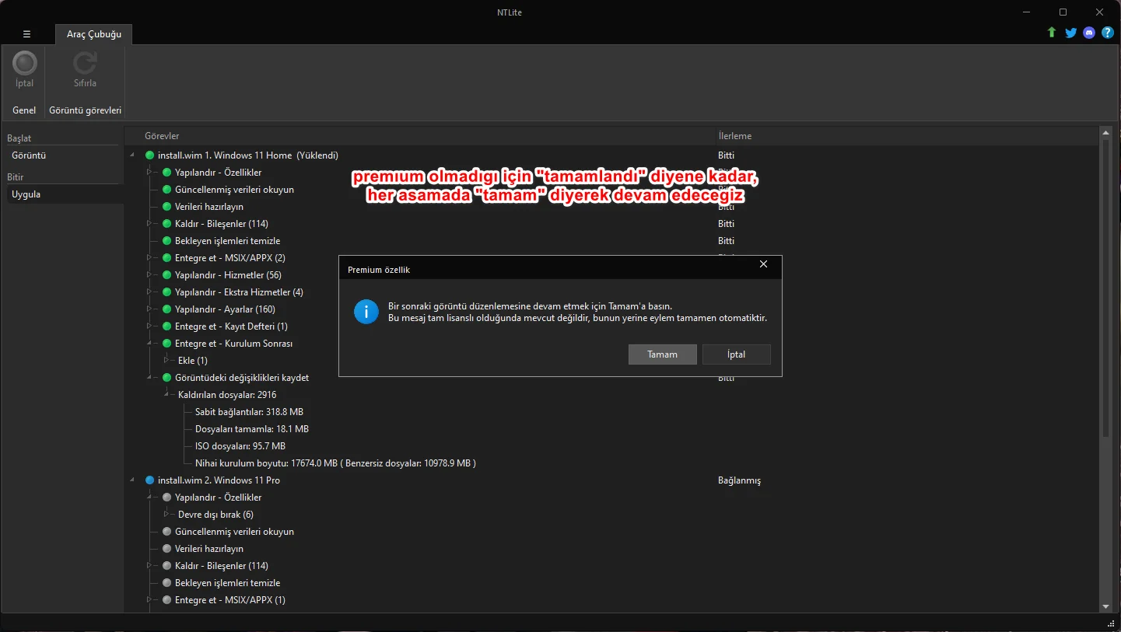This screenshot has width=1121, height=632.
Task: Collapse the Entegre et - Kurulum Sonrası node
Action: click(150, 344)
